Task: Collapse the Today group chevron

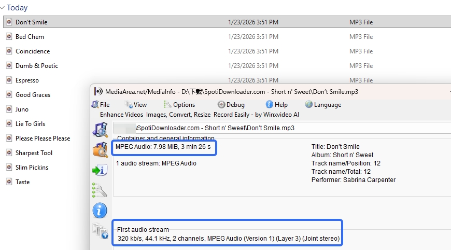Action: point(2,8)
